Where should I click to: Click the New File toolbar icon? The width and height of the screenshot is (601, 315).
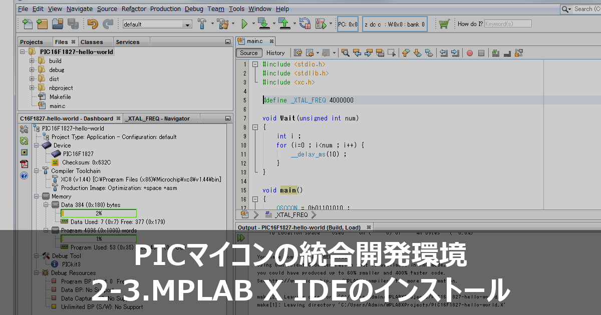coord(28,23)
